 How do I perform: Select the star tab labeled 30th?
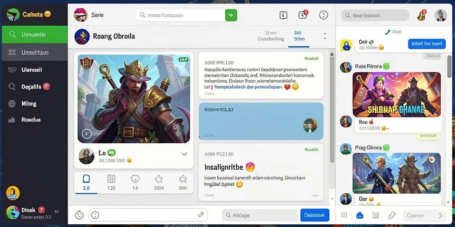click(183, 183)
